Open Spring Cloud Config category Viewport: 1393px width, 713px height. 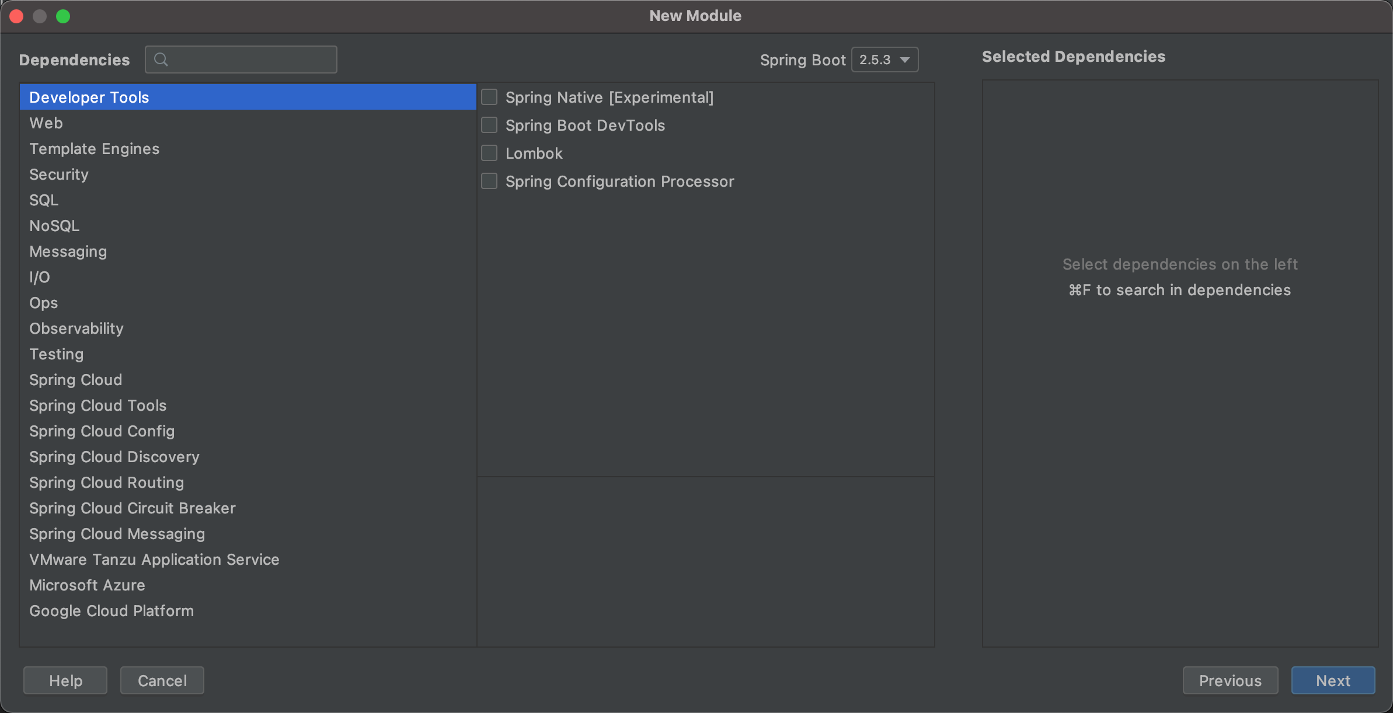tap(248, 431)
